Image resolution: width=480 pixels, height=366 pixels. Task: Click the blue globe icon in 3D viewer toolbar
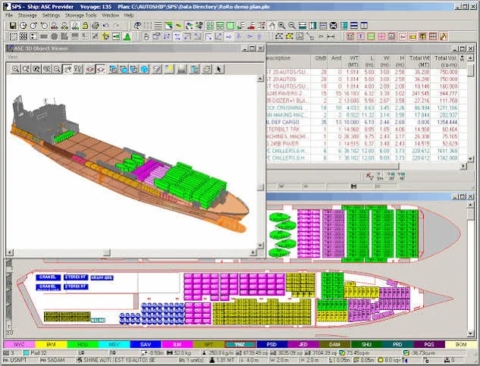[145, 69]
